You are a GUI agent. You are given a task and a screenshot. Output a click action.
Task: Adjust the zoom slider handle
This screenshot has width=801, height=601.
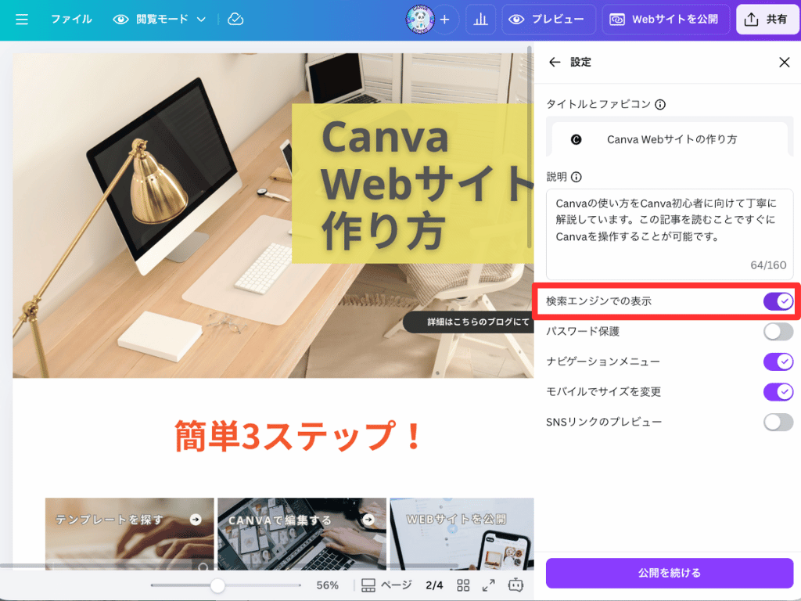217,585
